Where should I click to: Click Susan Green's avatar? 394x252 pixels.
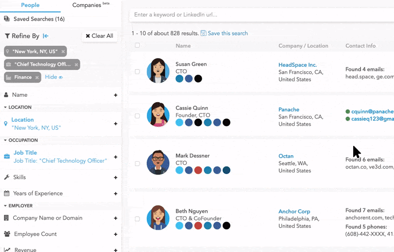pos(158,71)
